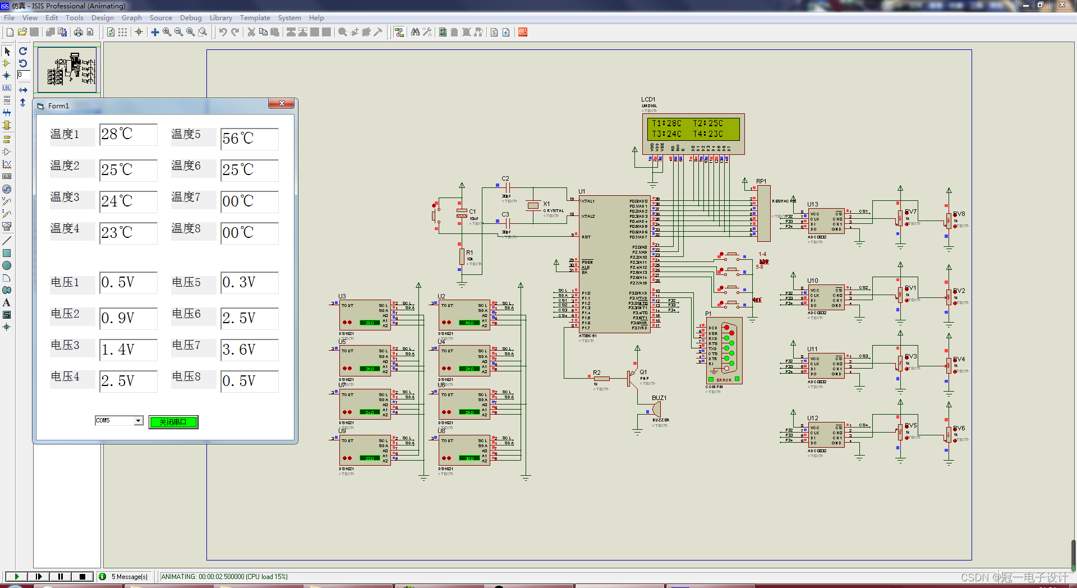Click the Cut scissors icon

[x=251, y=32]
